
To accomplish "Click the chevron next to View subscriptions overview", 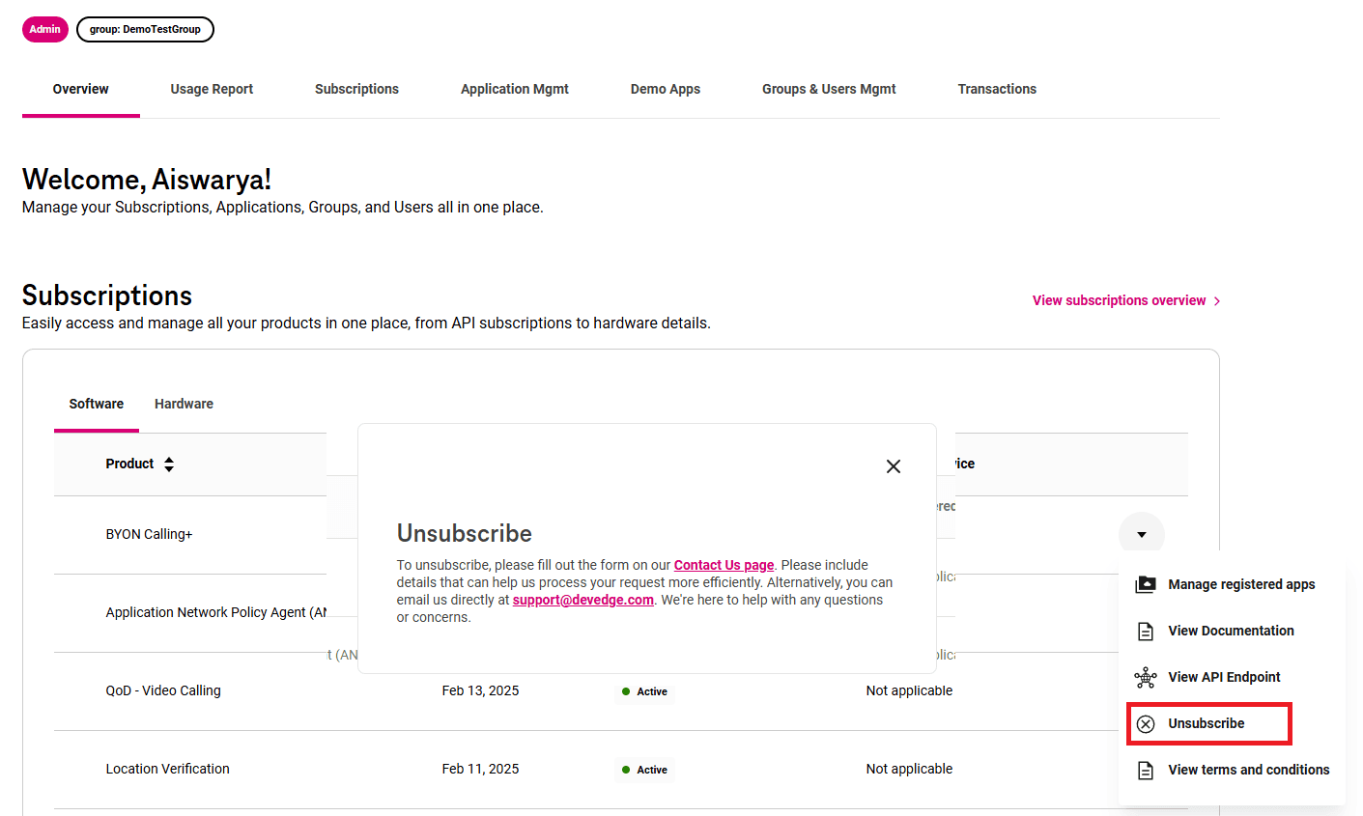I will click(1217, 301).
